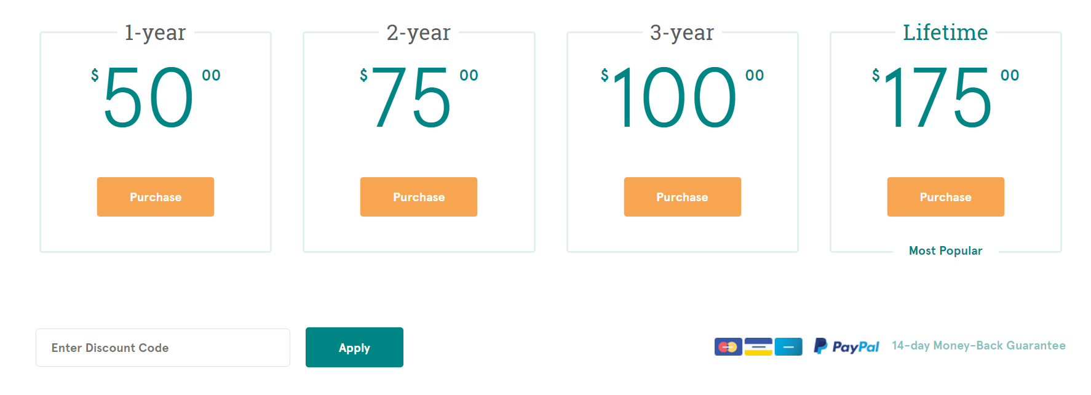Screen dimensions: 1091x395
Task: Open the 14-day Money-Back Guarantee link
Action: [x=978, y=346]
